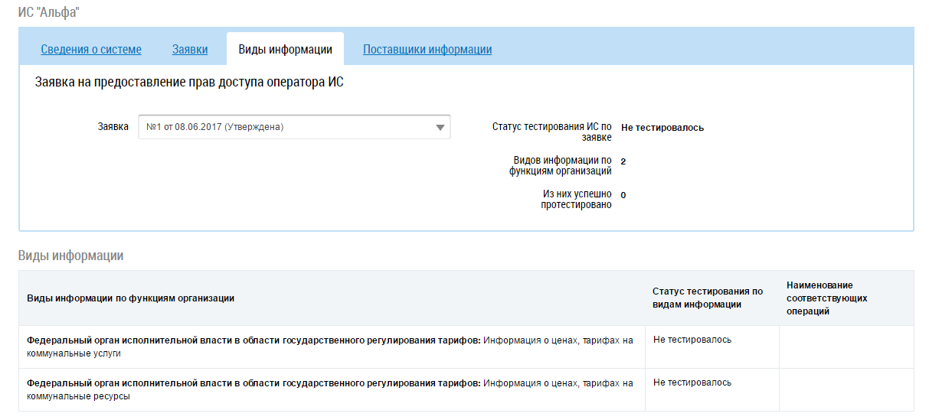Click the Из них успешно протестировано label

coord(576,199)
